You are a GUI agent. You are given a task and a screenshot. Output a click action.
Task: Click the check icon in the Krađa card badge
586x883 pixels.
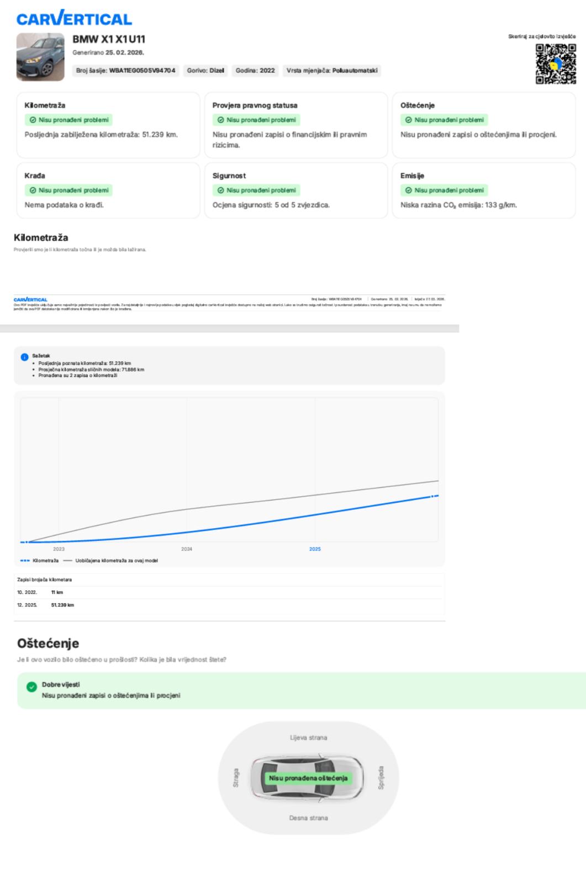(33, 190)
